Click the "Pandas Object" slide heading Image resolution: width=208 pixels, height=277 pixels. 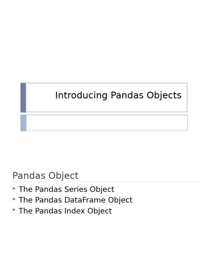coord(45,176)
